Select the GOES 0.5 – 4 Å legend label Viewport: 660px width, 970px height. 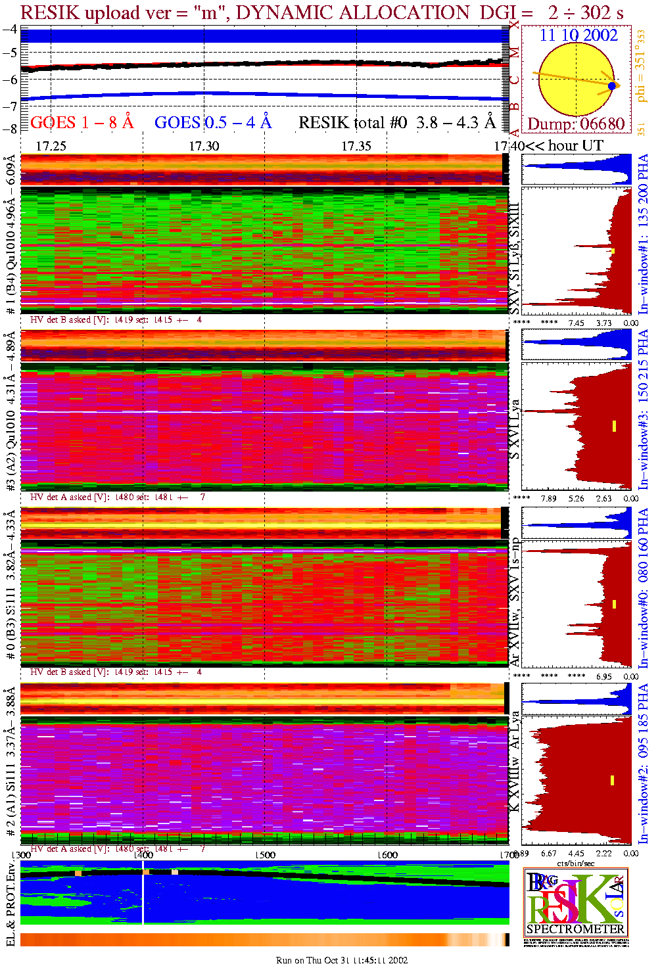coord(213,123)
